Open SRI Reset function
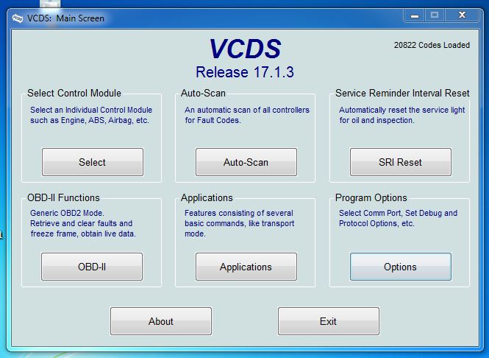Viewport: 489px width, 358px height. pos(401,162)
